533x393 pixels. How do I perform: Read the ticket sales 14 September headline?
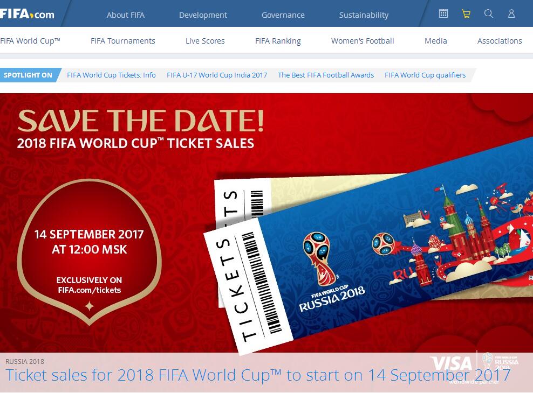pyautogui.click(x=258, y=375)
